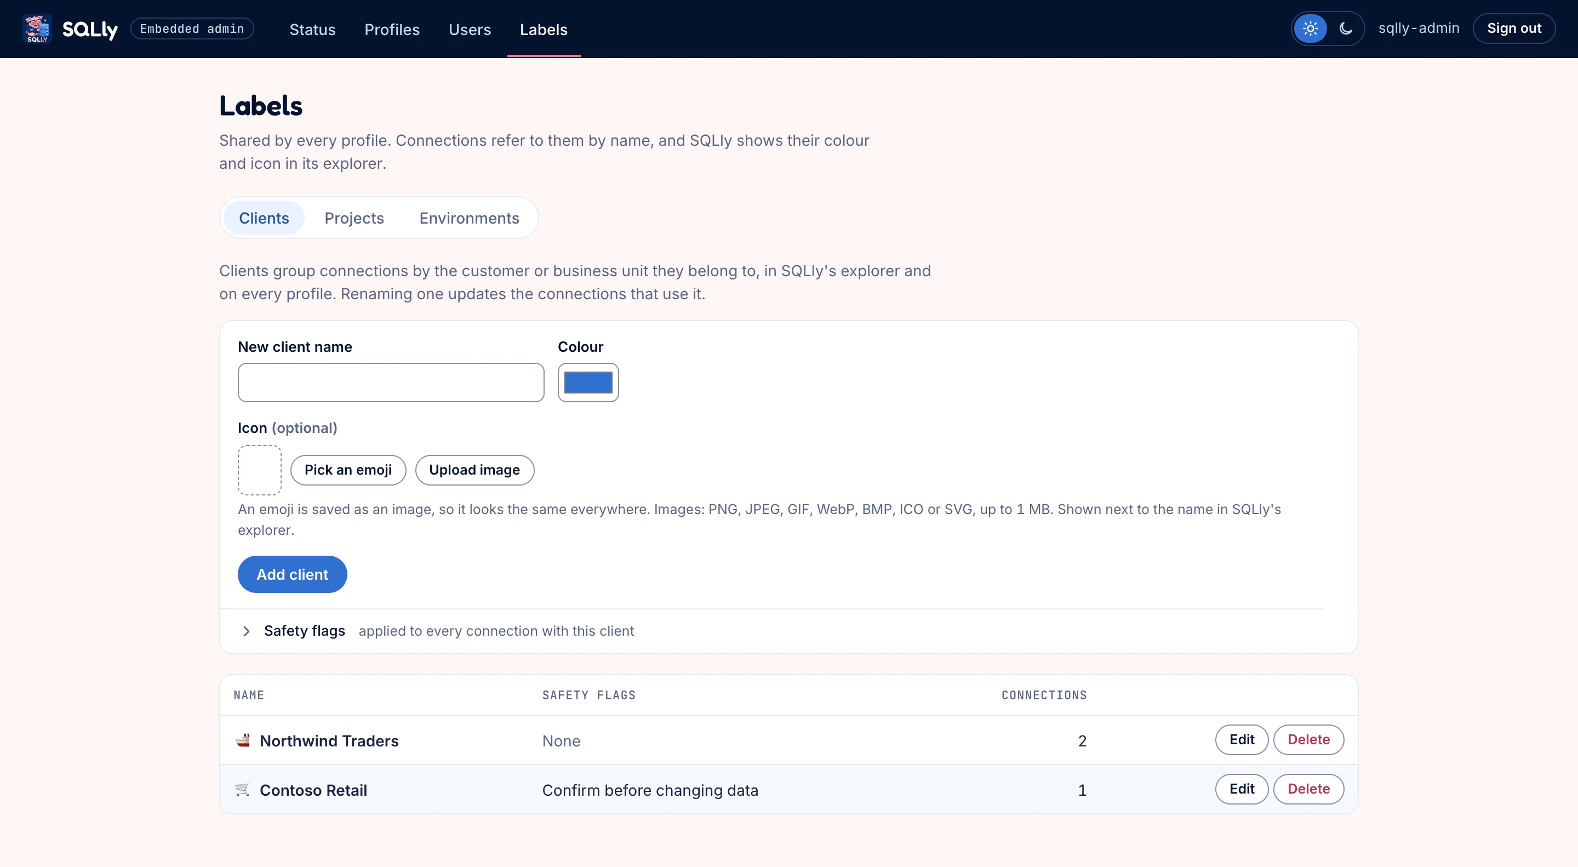The image size is (1578, 867).
Task: Click the Contoso Retail name
Action: pyautogui.click(x=313, y=790)
